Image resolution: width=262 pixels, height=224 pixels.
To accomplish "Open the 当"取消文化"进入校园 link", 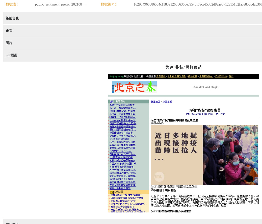I will pos(121,179).
